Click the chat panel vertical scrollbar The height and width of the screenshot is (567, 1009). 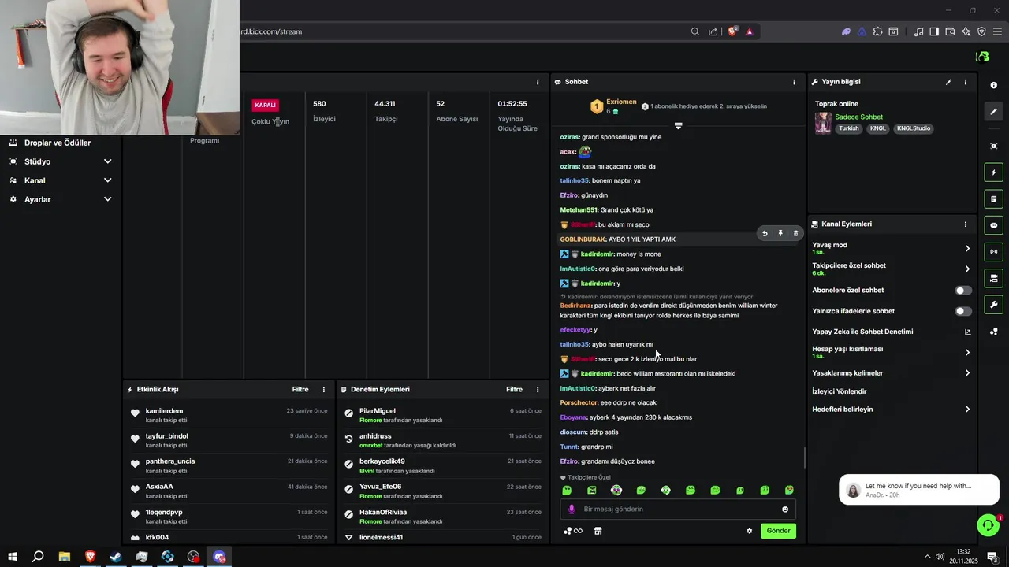(804, 458)
